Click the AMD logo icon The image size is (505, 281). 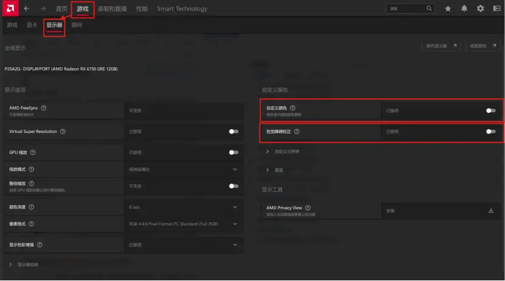click(x=9, y=8)
